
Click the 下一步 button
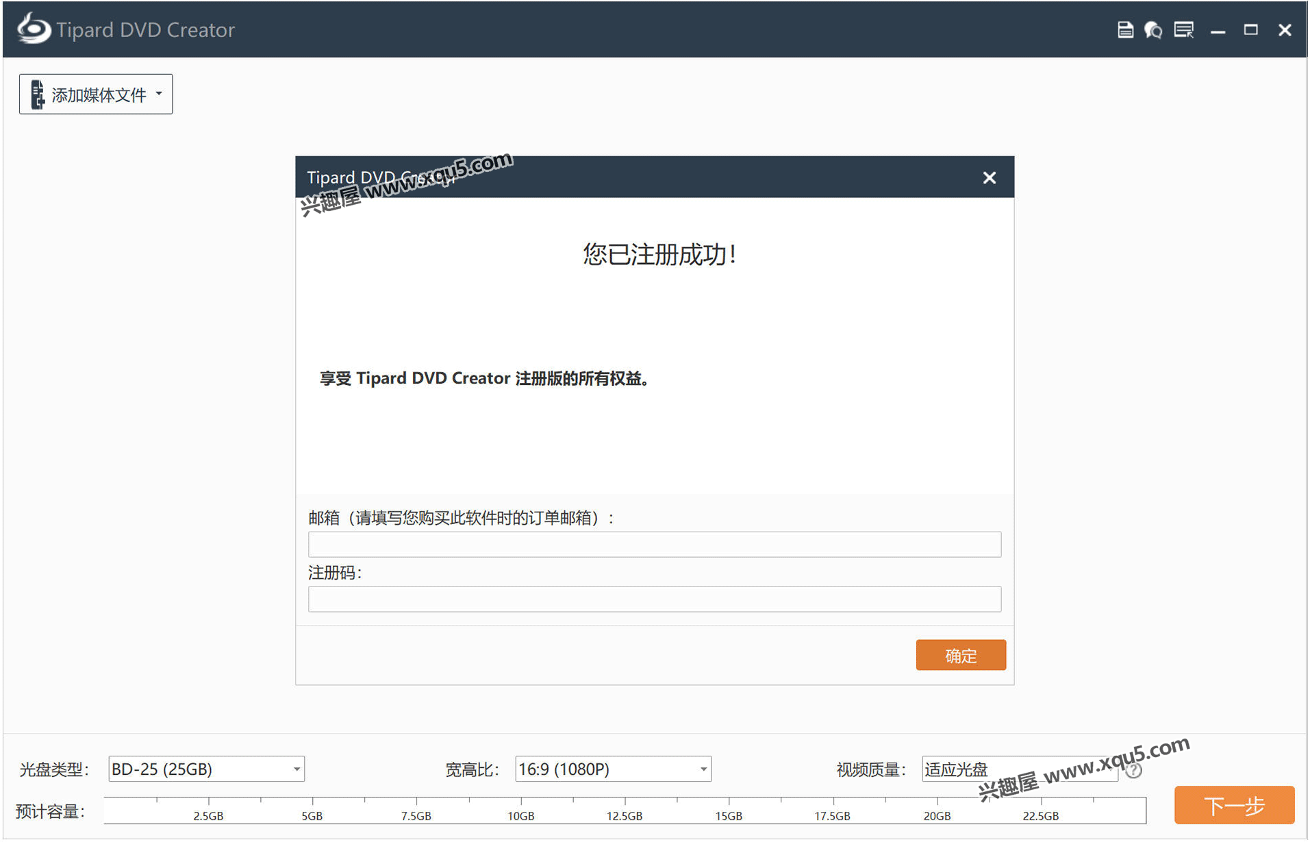(1234, 806)
